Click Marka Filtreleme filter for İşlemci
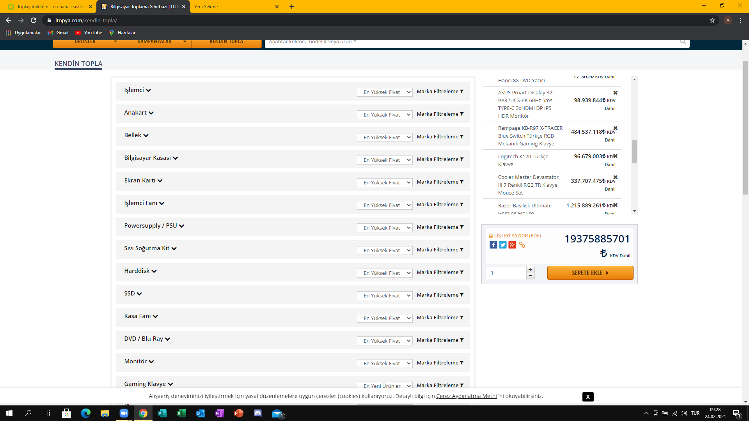Screen dimensions: 749x421 point(440,92)
